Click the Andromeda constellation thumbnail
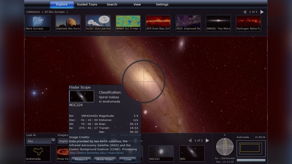 point(38,153)
